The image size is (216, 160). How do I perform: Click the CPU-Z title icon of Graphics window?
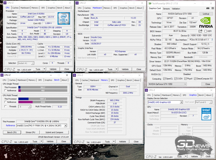coord(146,90)
